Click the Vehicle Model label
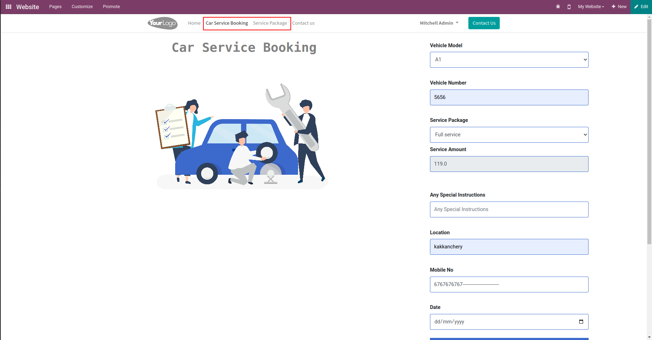The height and width of the screenshot is (340, 652). 446,45
